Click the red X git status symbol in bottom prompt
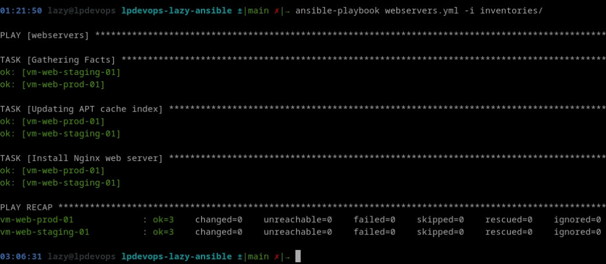The image size is (606, 264). click(277, 256)
